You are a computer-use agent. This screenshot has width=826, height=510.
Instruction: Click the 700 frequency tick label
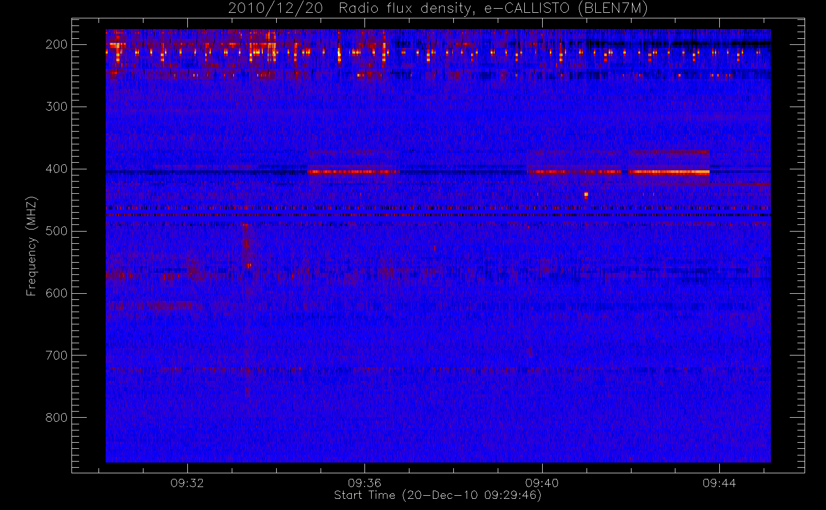tap(57, 355)
